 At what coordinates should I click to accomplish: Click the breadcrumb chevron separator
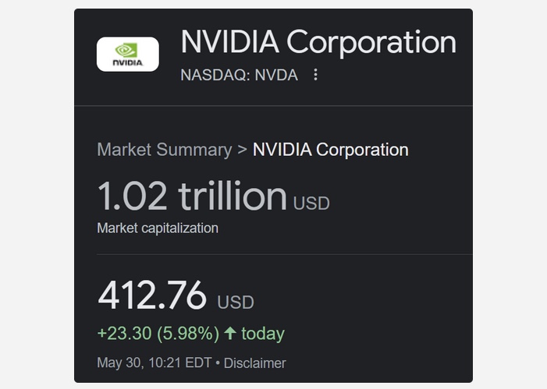tap(242, 150)
